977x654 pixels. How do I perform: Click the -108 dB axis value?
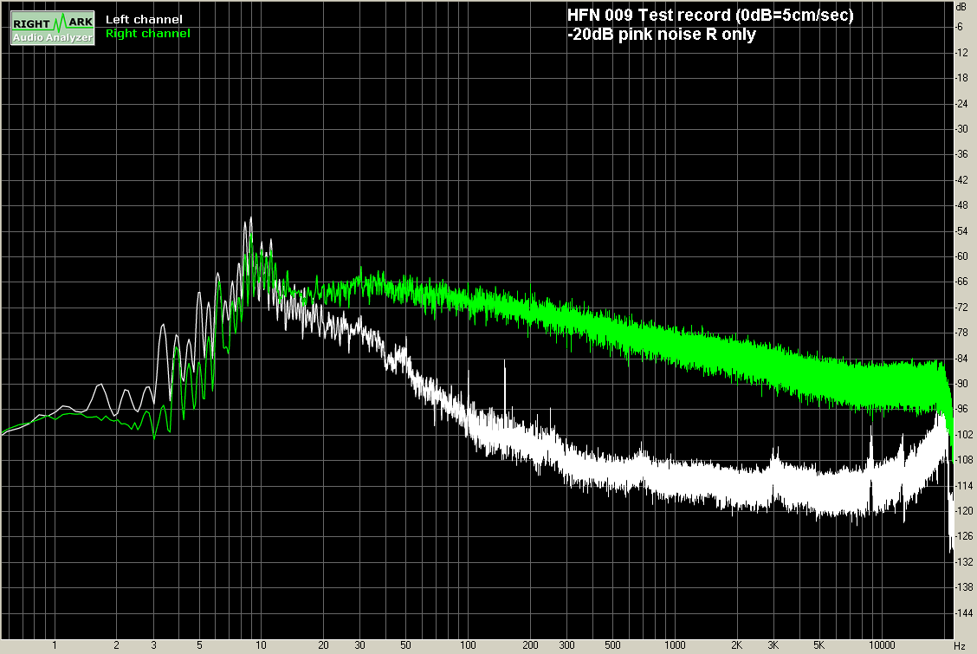(x=964, y=460)
